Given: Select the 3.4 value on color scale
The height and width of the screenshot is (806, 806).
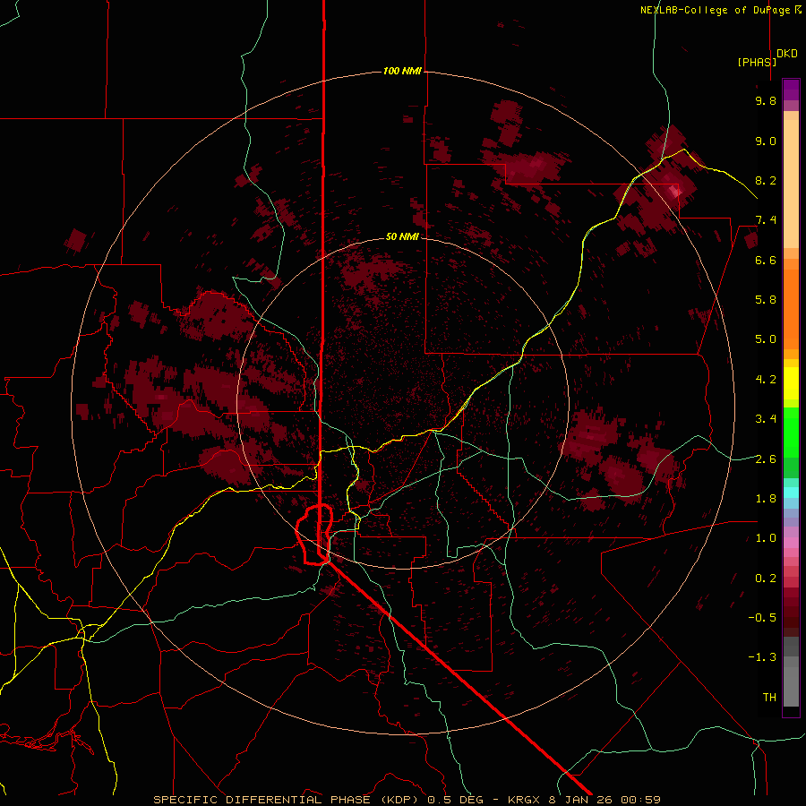Looking at the screenshot, I should click(x=766, y=419).
